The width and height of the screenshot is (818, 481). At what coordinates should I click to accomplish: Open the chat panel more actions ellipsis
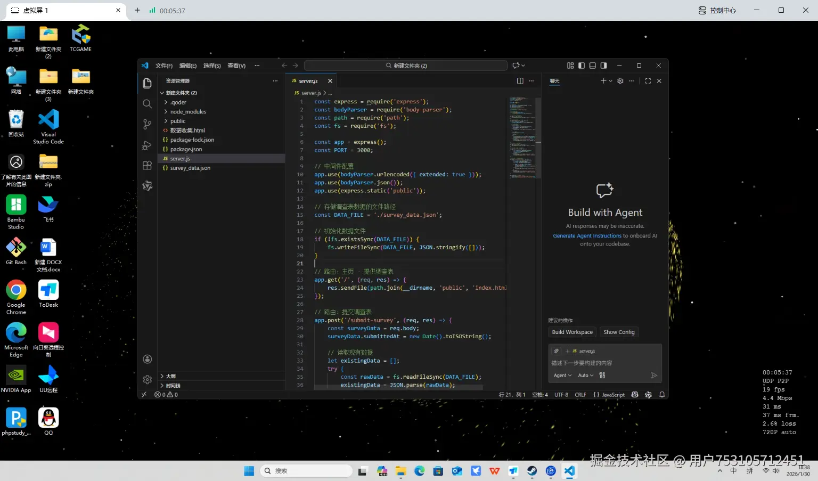[632, 81]
